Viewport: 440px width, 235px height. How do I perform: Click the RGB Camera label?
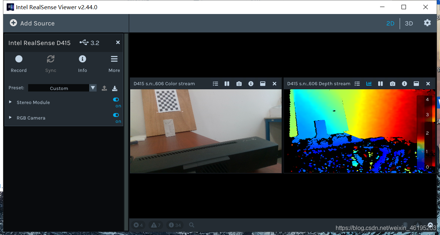[x=31, y=118]
